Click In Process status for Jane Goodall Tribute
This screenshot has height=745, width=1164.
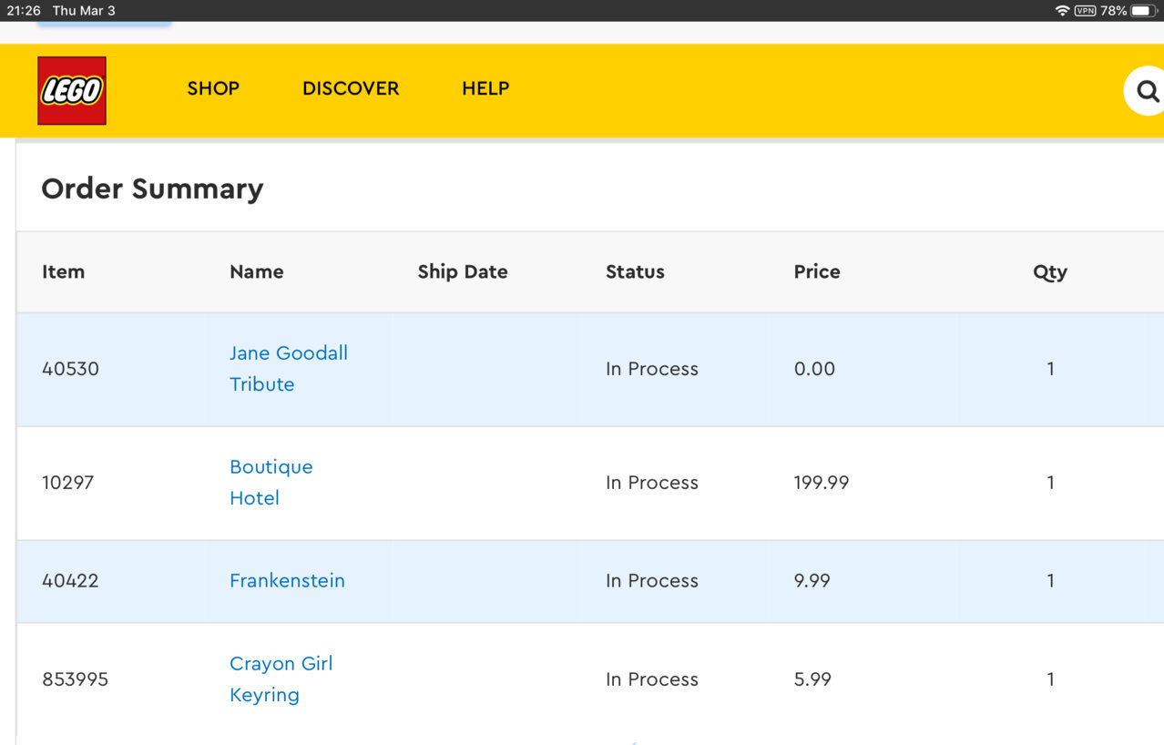click(652, 369)
